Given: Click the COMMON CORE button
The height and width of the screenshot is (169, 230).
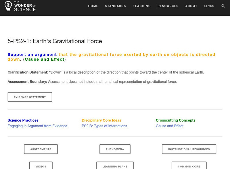Looking at the screenshot, I should (x=189, y=166).
